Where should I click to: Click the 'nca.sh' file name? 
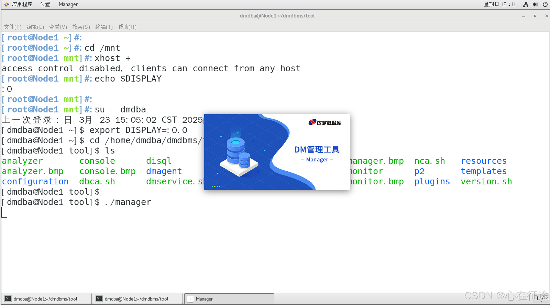[430, 161]
